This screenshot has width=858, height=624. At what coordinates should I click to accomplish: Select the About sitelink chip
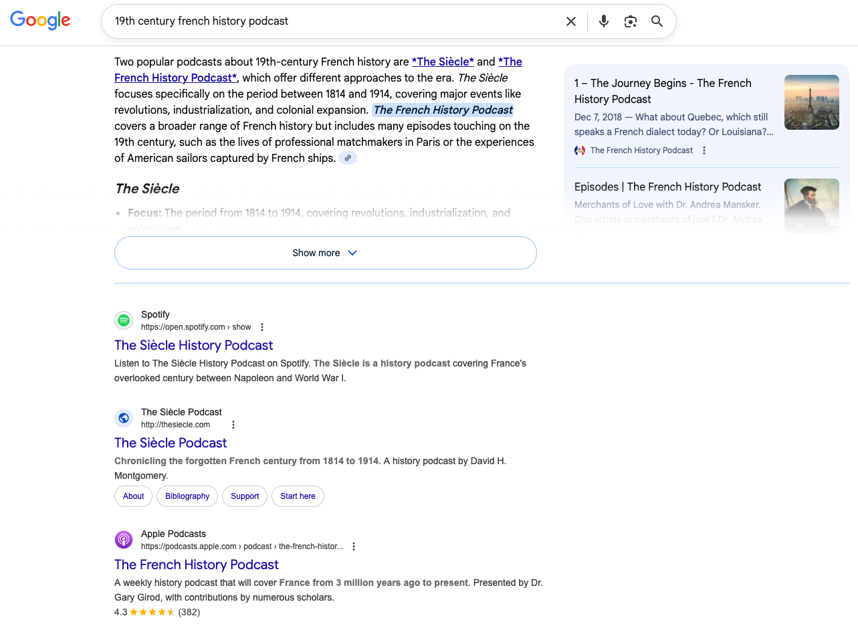[x=133, y=496]
